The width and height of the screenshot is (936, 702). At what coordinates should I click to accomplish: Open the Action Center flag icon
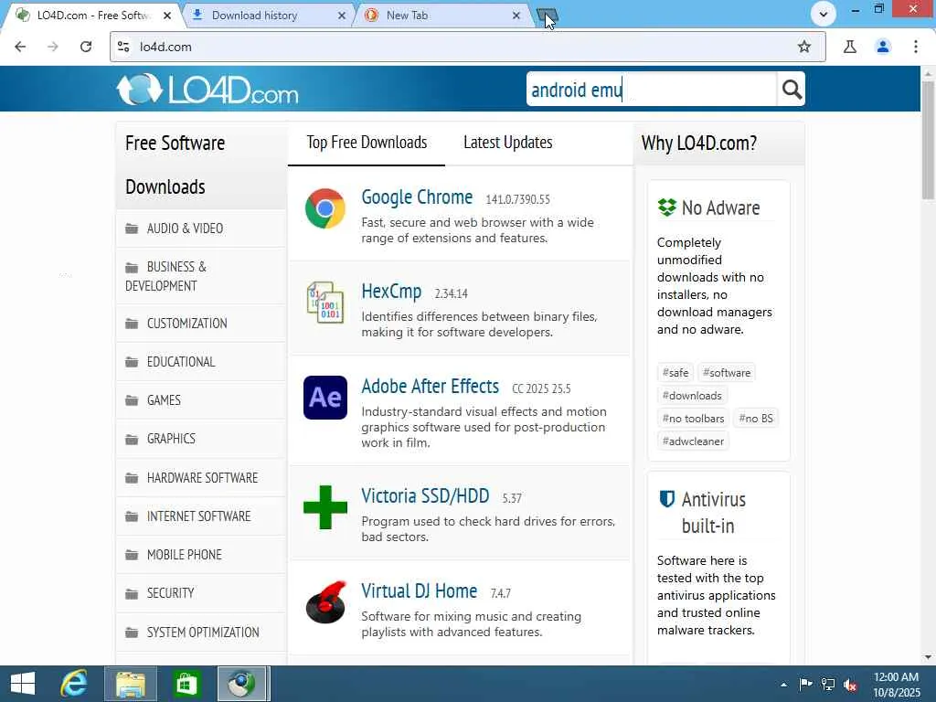coord(805,684)
